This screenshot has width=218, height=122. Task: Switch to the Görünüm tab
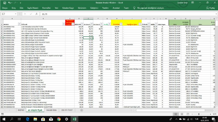(82, 8)
